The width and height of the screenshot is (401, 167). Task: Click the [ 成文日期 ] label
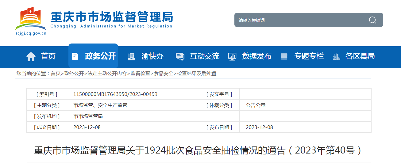[47, 127]
